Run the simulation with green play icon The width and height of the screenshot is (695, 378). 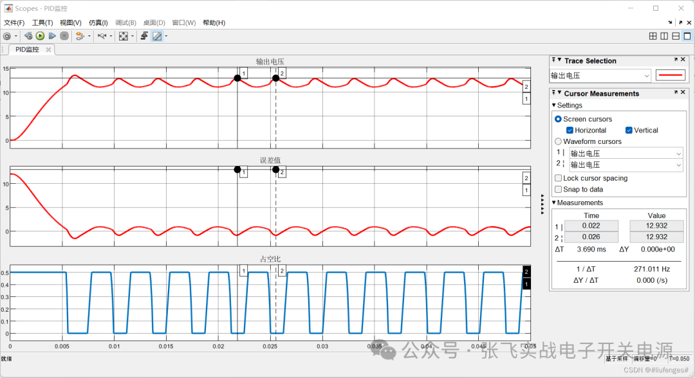[41, 36]
